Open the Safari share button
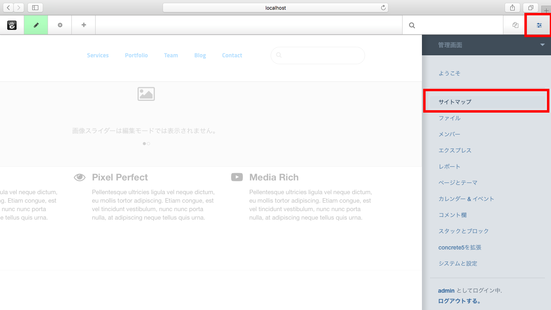The height and width of the screenshot is (310, 551). (x=512, y=8)
